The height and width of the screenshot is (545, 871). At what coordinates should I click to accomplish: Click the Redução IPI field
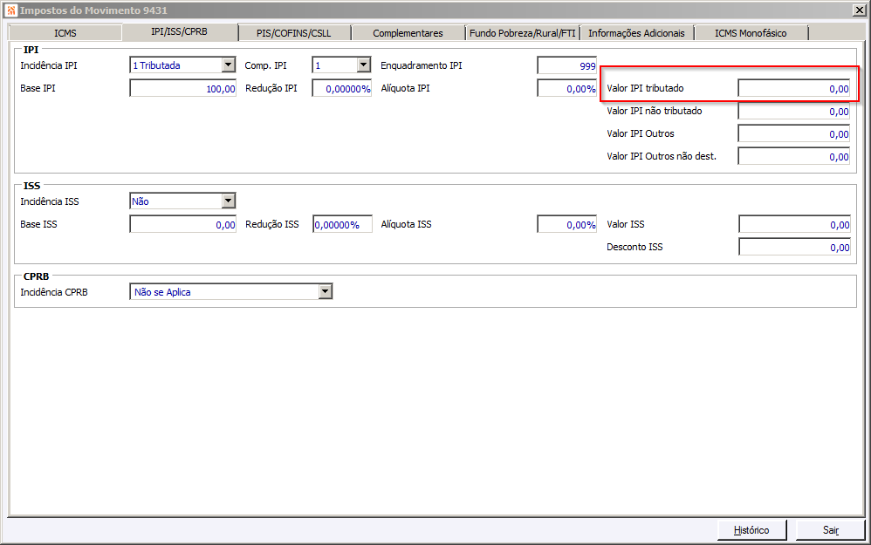[341, 88]
